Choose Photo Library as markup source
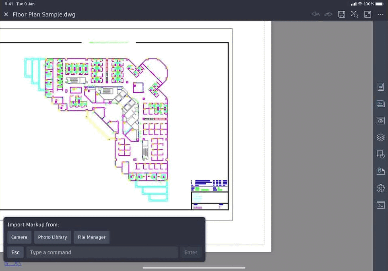Viewport: 388px width, 271px height. coord(52,237)
